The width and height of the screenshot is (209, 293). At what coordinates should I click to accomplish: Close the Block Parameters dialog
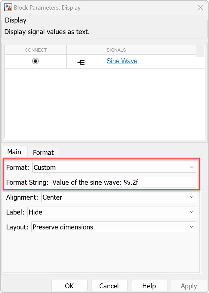click(x=200, y=7)
